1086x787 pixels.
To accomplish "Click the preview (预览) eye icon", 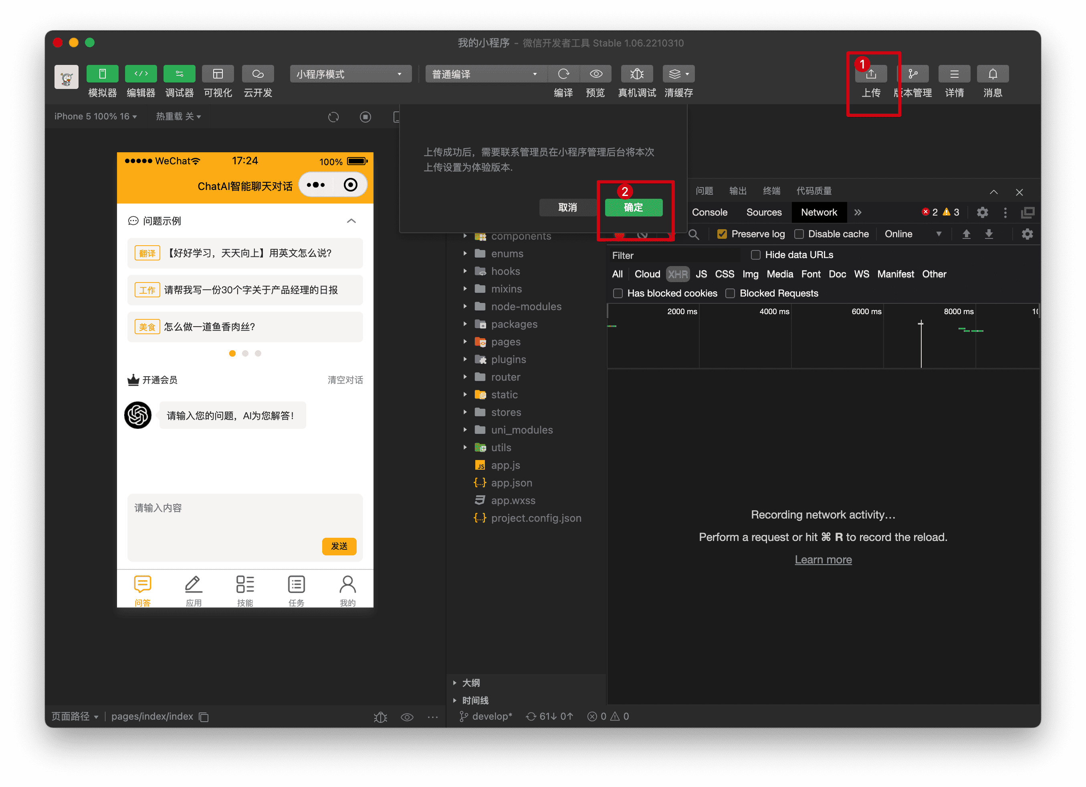I will click(x=595, y=74).
